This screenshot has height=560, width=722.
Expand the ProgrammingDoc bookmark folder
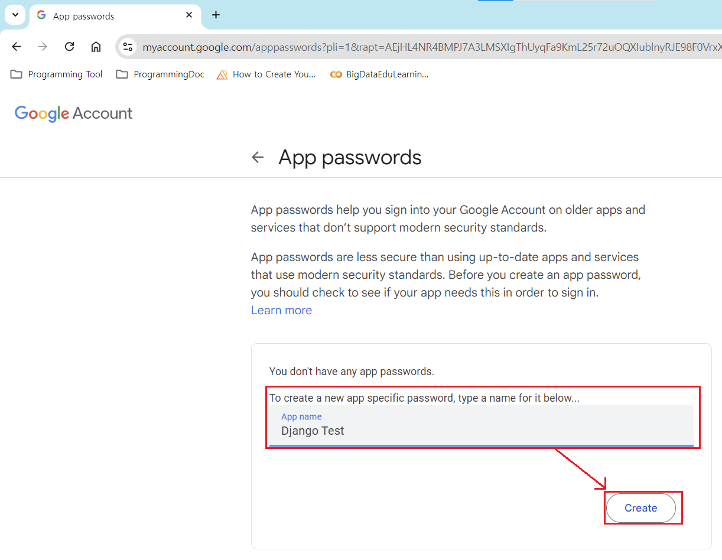[160, 74]
